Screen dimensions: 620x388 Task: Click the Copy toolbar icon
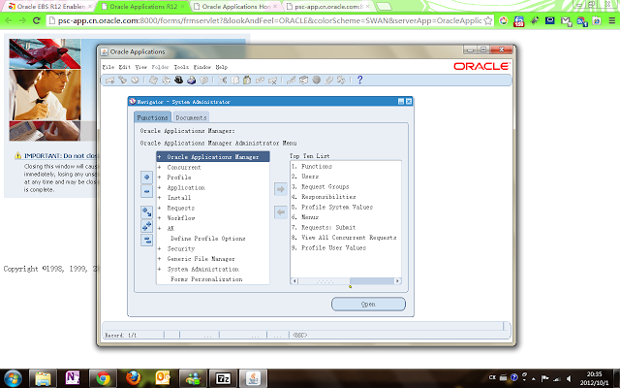[234, 80]
